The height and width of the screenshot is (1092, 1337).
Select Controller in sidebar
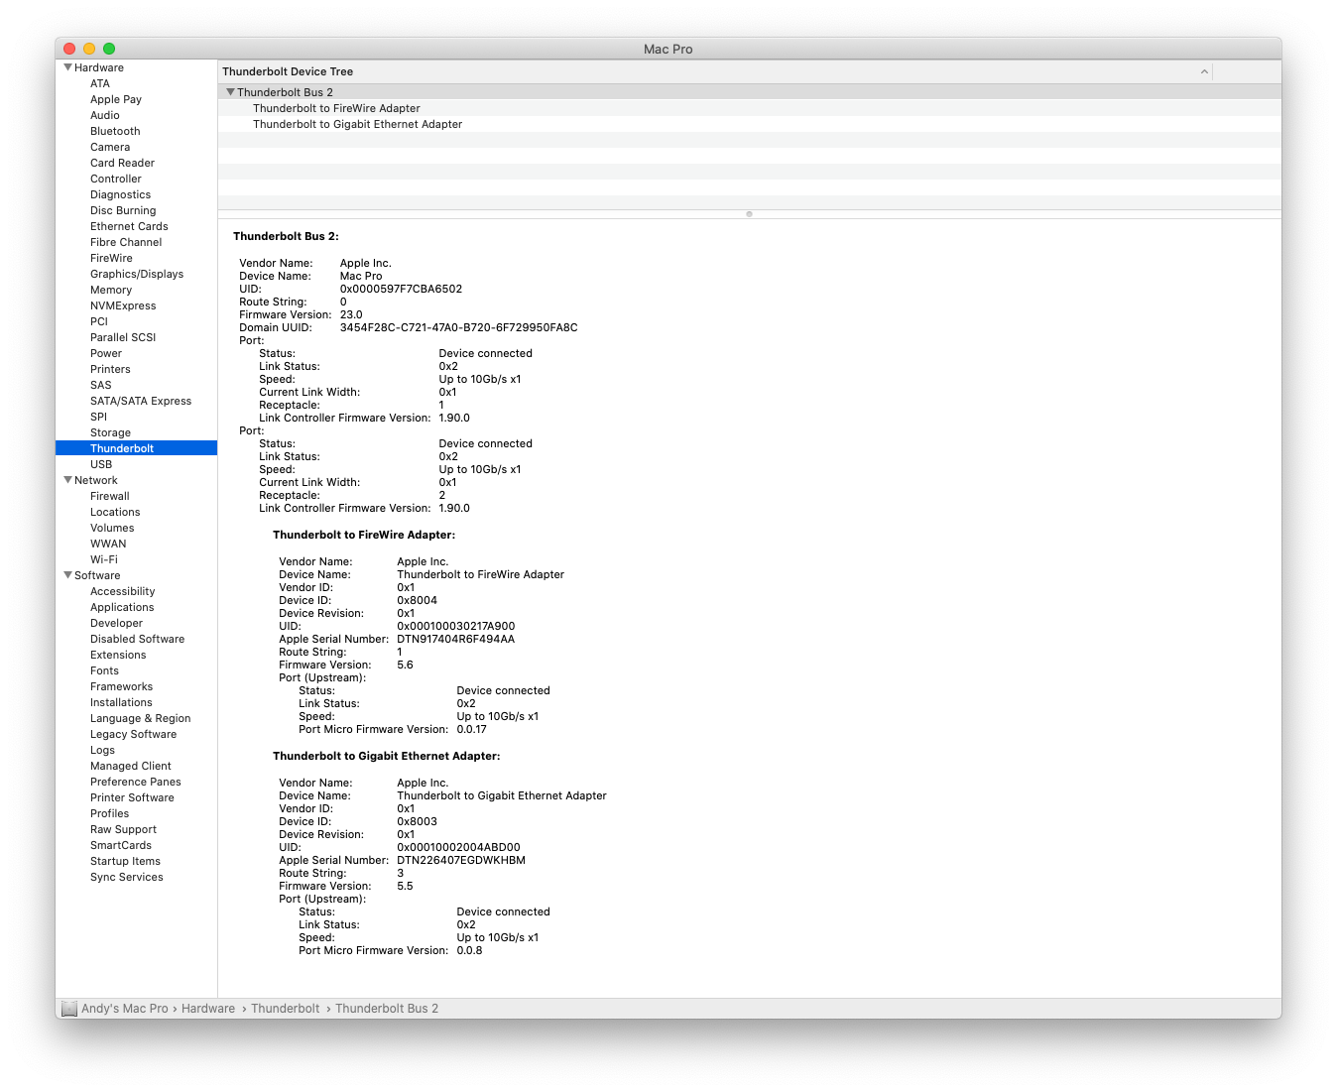116,179
